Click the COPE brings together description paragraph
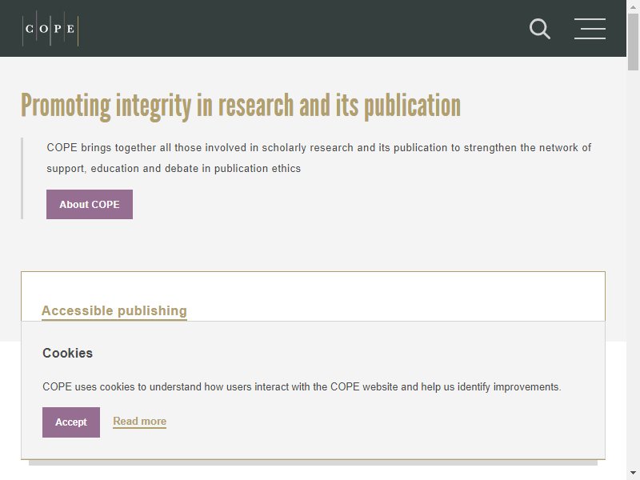 click(318, 158)
